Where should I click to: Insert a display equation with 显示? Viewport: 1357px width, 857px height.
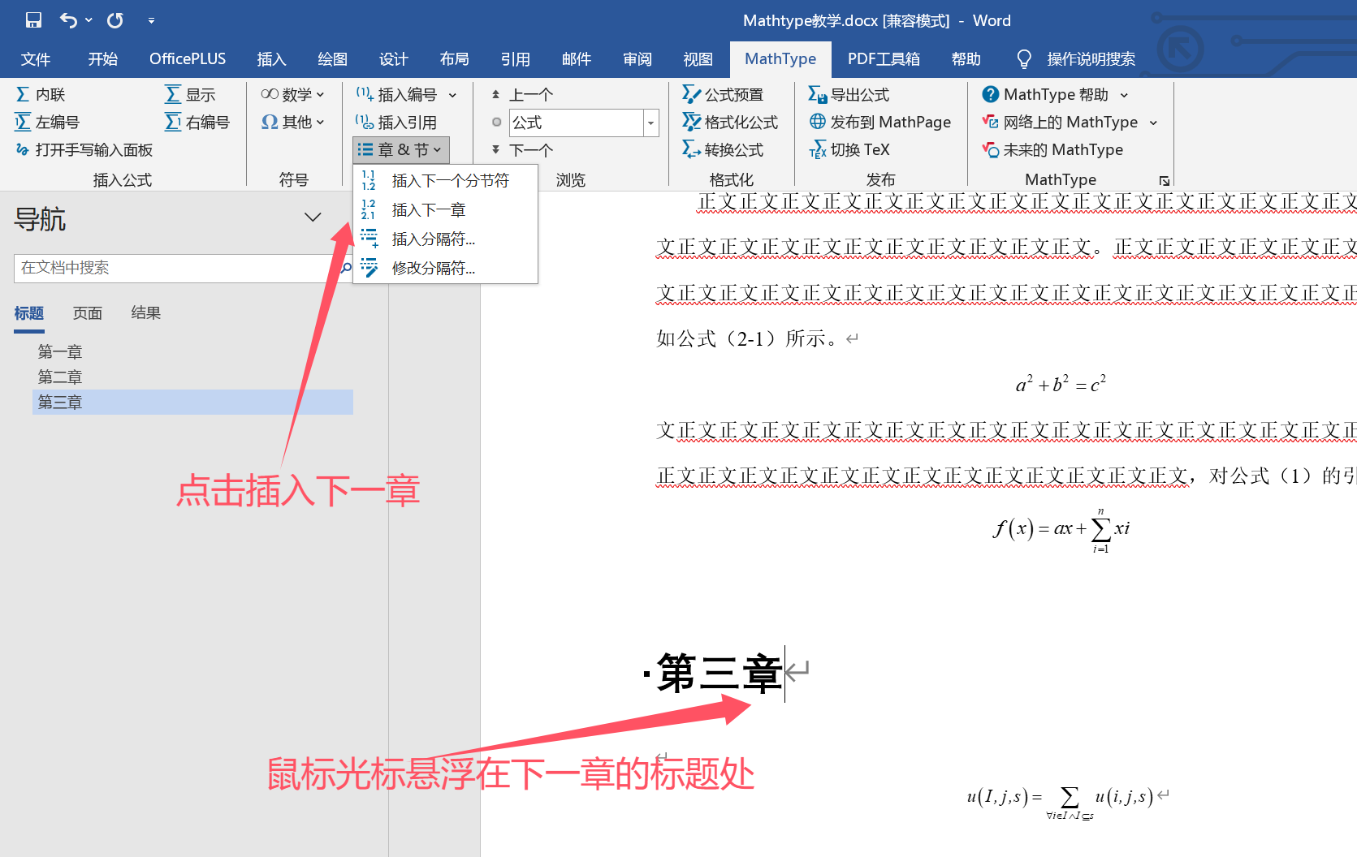[190, 95]
